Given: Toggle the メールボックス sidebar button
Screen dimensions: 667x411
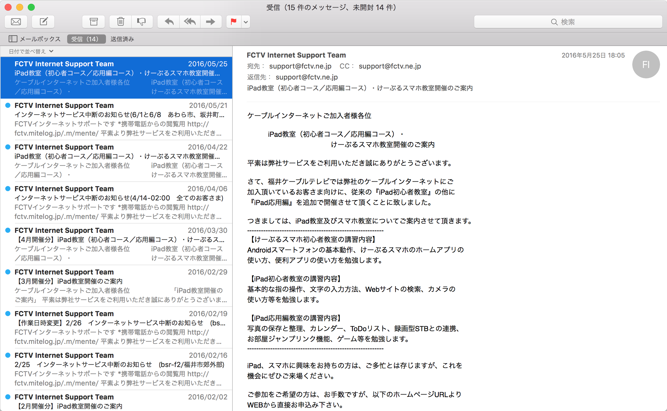Looking at the screenshot, I should point(34,39).
